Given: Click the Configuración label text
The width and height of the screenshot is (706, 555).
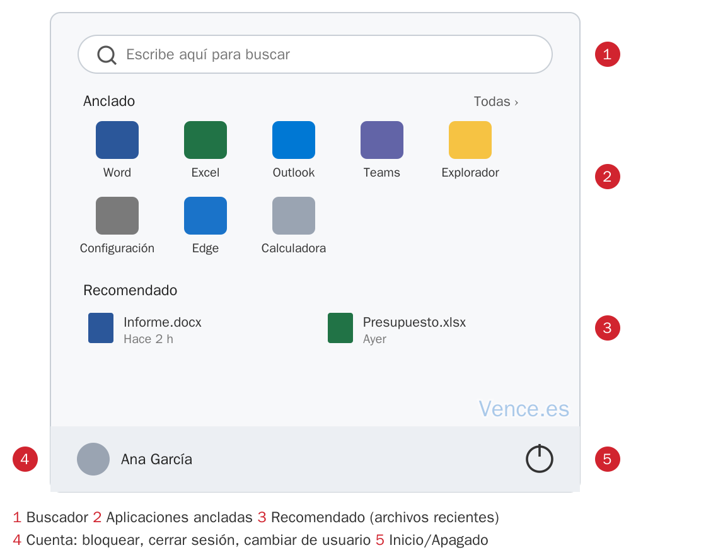Looking at the screenshot, I should [x=117, y=248].
